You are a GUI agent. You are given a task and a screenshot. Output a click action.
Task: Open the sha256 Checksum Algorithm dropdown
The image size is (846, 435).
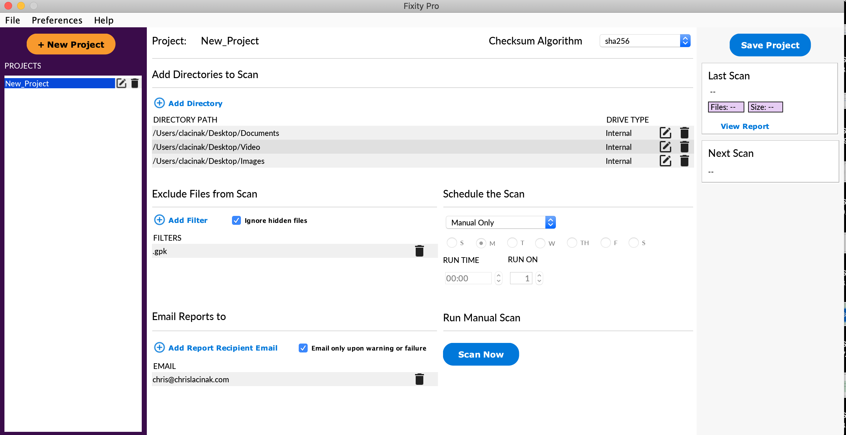coord(645,41)
